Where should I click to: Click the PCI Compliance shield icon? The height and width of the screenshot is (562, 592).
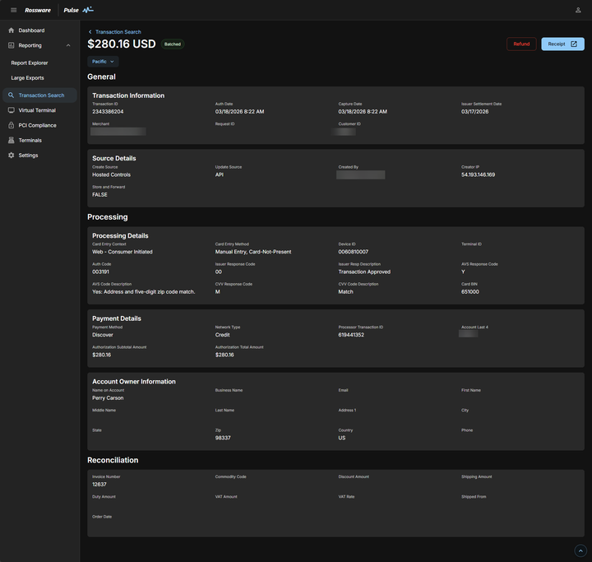coord(11,125)
